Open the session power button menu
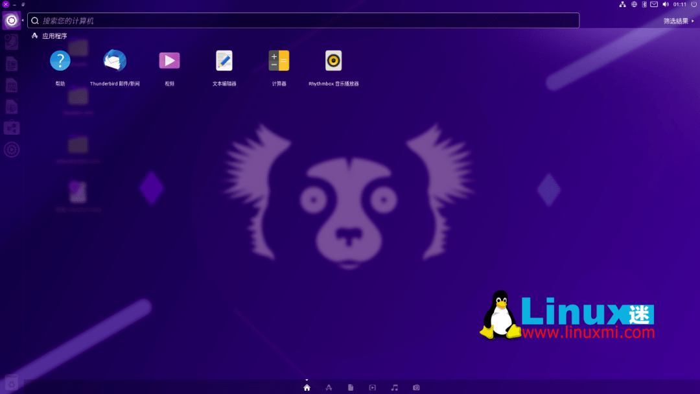This screenshot has width=700, height=394. coord(694,4)
